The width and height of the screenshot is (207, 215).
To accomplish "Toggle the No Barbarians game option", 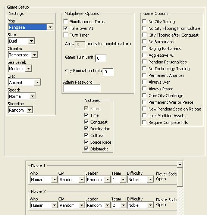I will (144, 42).
